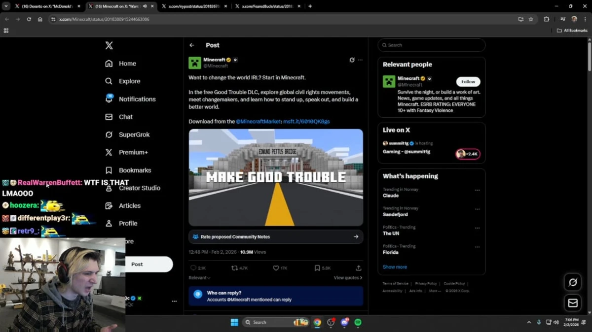Image resolution: width=592 pixels, height=332 pixels.
Task: Open replies using the comment bubble icon
Action: (193, 268)
